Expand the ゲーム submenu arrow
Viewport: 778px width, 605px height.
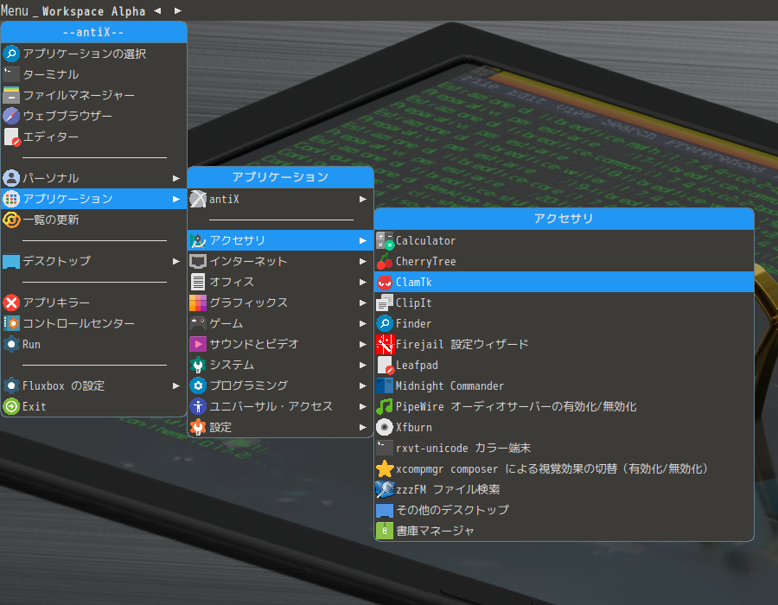click(363, 324)
